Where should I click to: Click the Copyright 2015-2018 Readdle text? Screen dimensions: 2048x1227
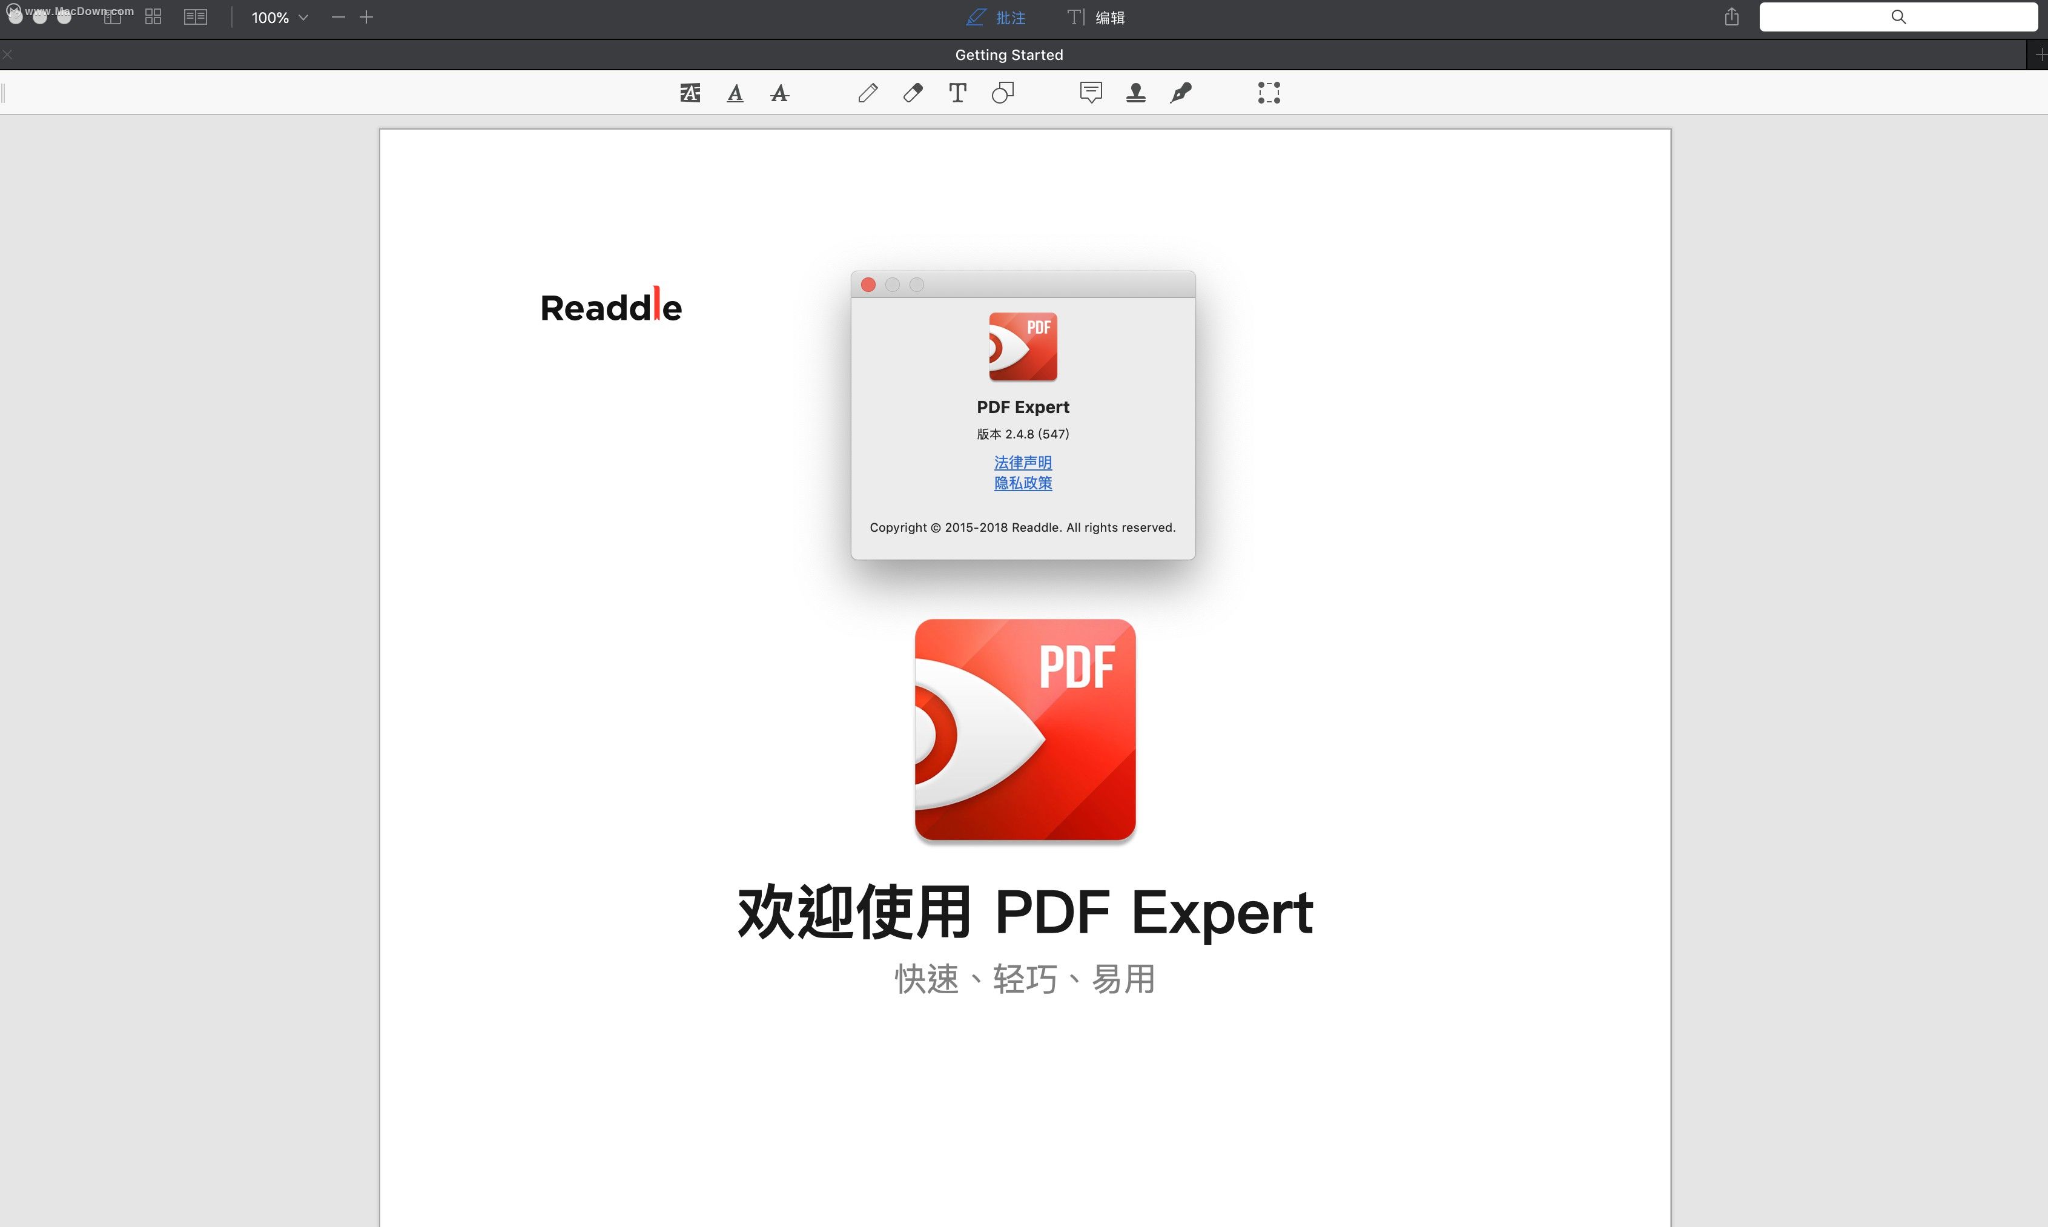click(x=1022, y=528)
